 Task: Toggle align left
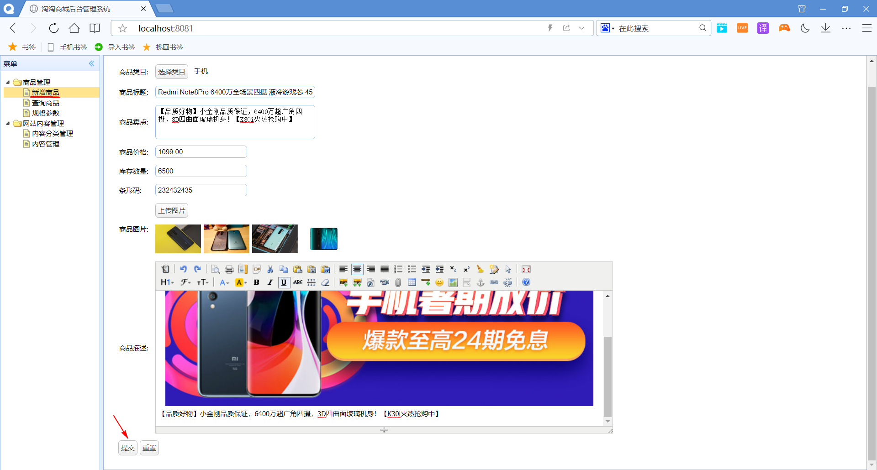pos(343,269)
